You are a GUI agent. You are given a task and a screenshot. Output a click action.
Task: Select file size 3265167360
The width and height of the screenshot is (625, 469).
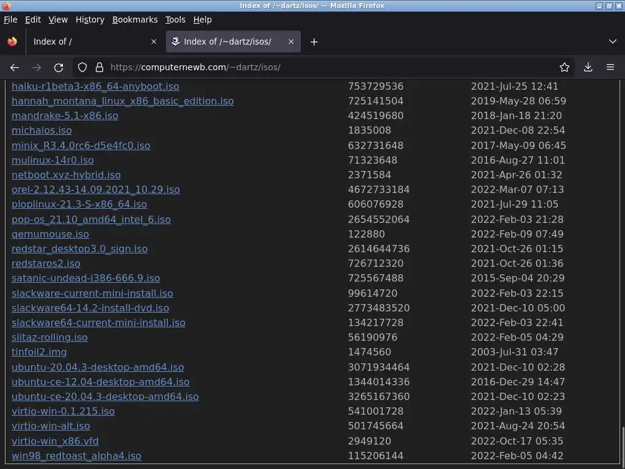pyautogui.click(x=378, y=397)
